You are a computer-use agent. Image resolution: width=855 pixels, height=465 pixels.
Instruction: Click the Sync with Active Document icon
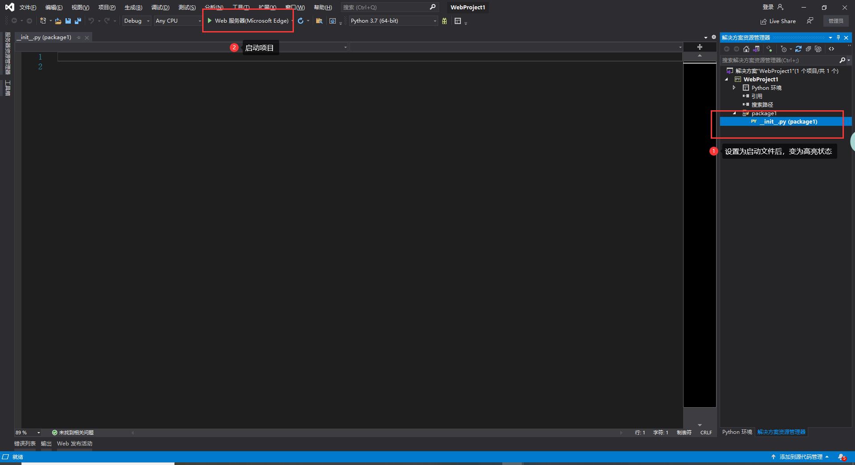coord(769,49)
